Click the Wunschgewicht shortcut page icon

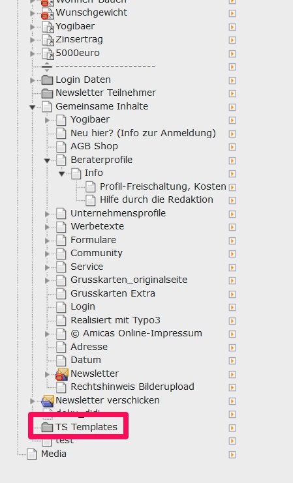(48, 13)
